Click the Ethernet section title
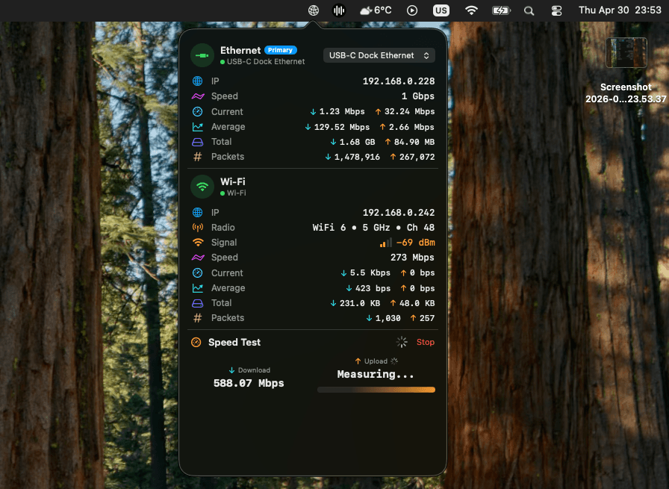This screenshot has width=669, height=489. [240, 50]
